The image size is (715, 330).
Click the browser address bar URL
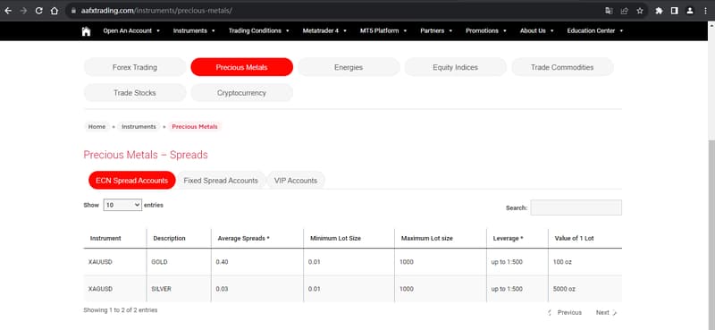(156, 11)
